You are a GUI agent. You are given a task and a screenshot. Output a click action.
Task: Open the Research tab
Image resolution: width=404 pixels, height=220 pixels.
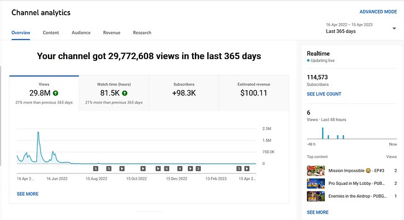142,33
